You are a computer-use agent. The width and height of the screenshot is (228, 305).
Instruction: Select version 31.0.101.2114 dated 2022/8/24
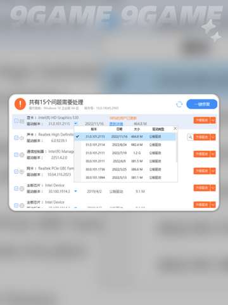point(125,145)
